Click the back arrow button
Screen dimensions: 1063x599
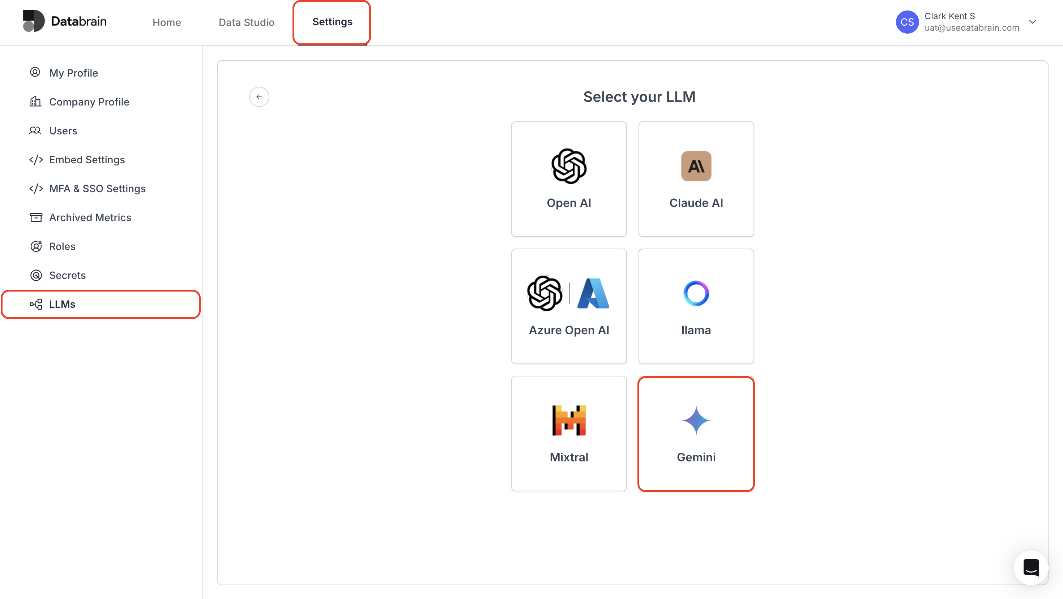259,97
